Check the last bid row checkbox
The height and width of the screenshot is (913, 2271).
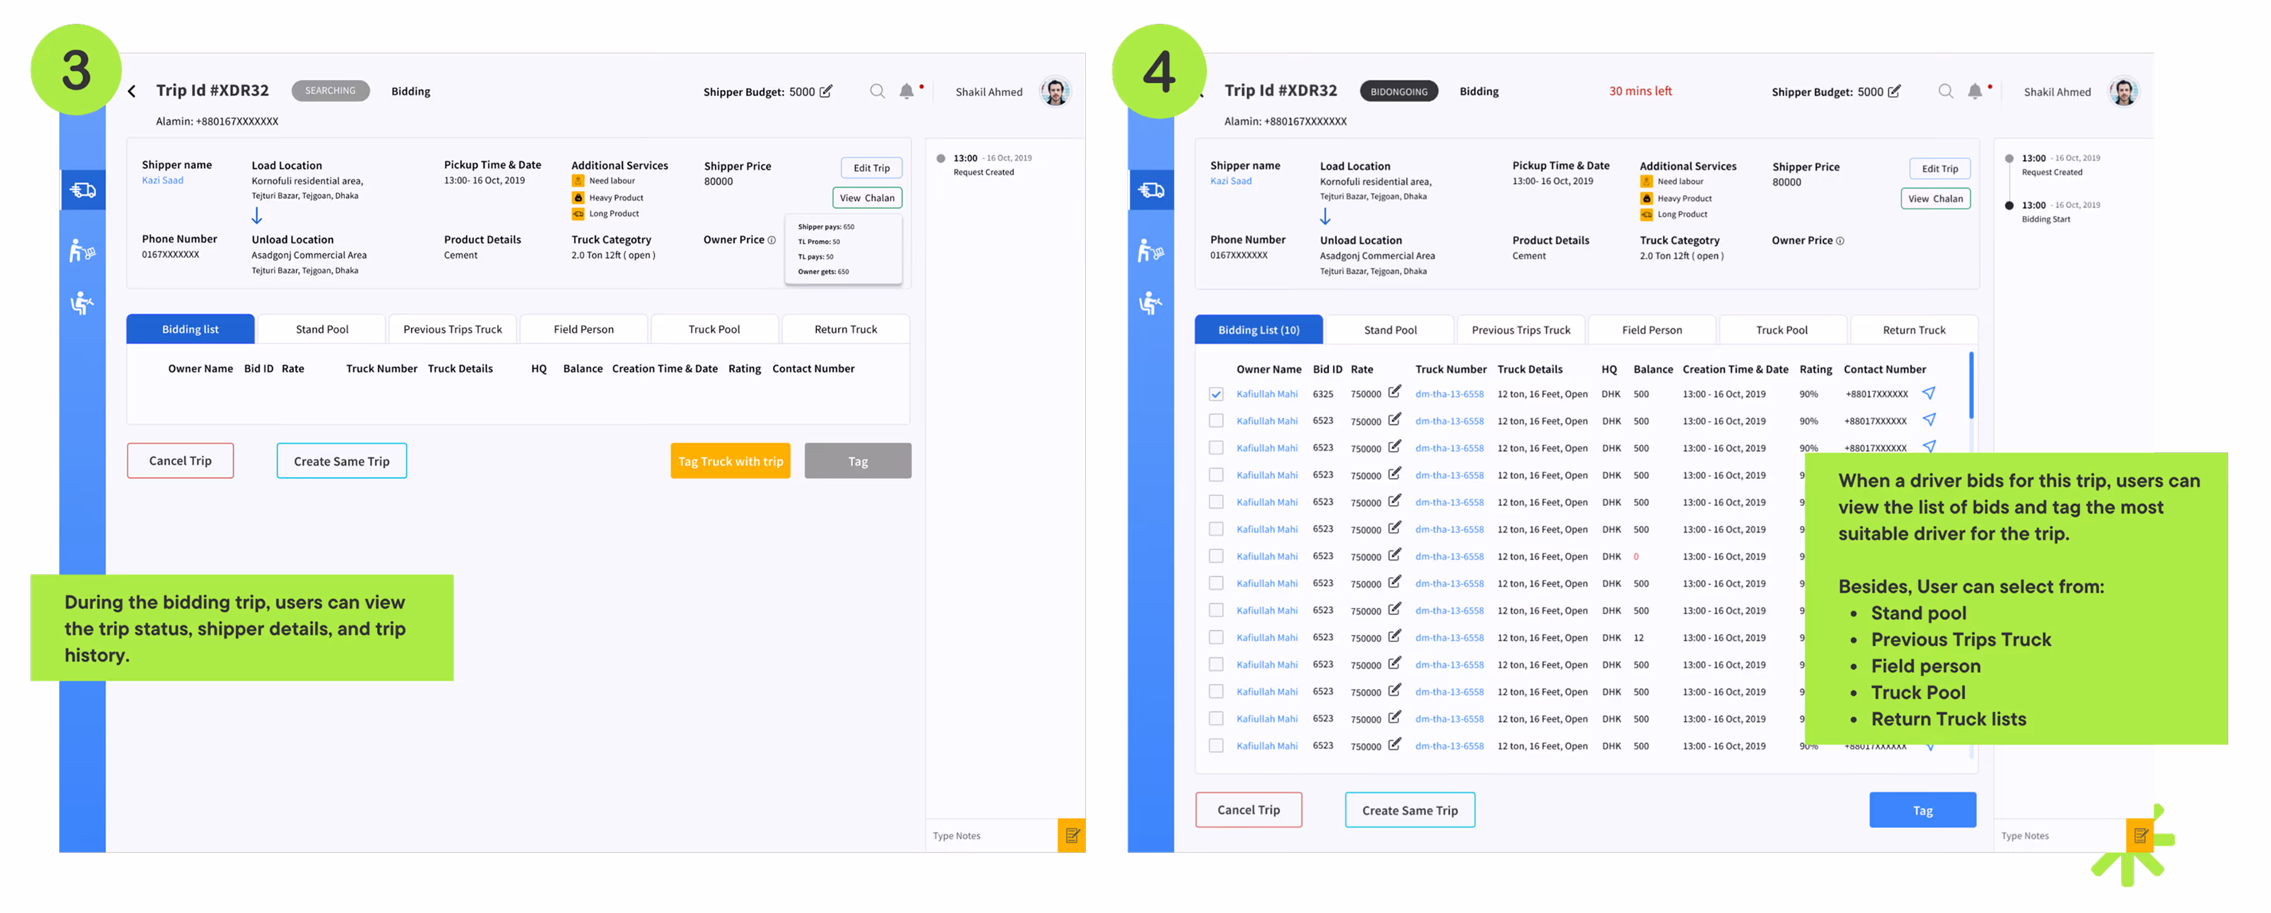[x=1215, y=746]
